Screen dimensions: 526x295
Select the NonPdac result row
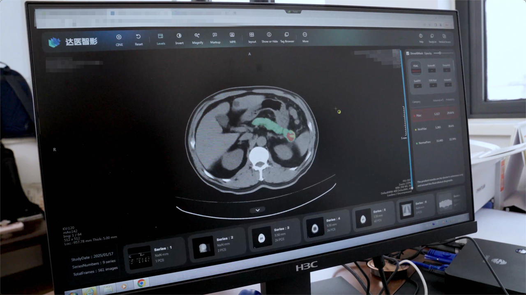point(436,128)
